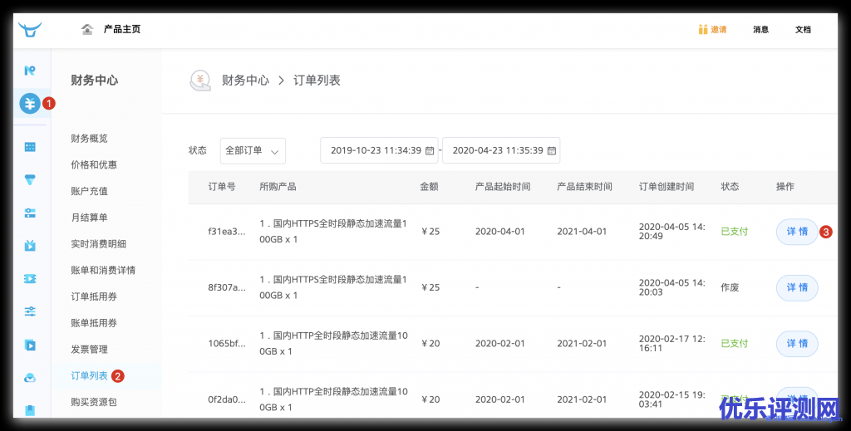Open 账单和消费详情 menu item

pos(103,270)
